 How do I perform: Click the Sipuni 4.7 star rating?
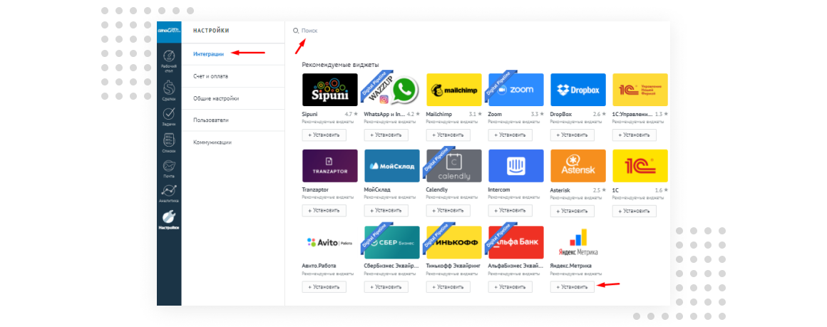(351, 114)
